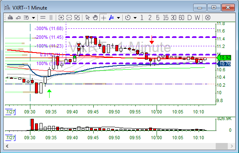Select the blue Fibonacci drawing tool

pos(112,18)
